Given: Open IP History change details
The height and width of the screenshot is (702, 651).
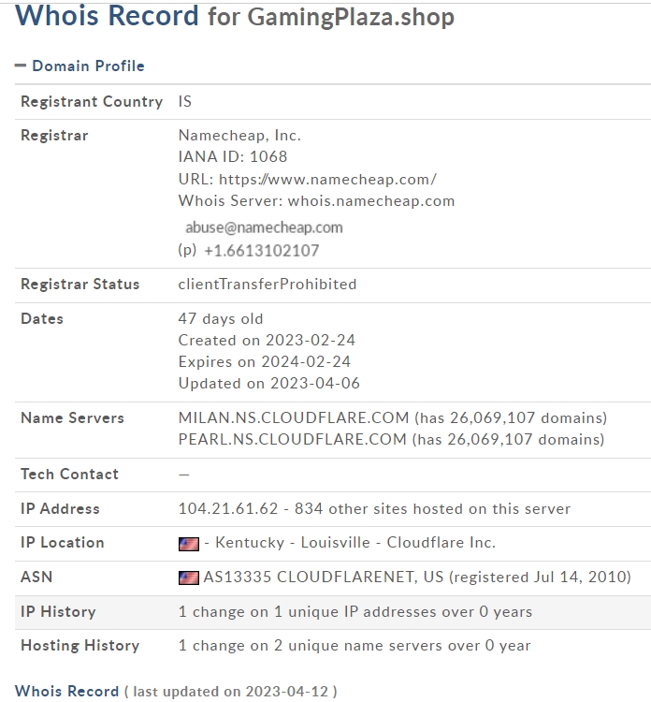Looking at the screenshot, I should (x=355, y=611).
